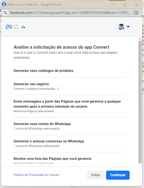Viewport: 144px width, 188px height.
Task: Select Gerenciar seus catálogos de produtos item
Action: (69, 71)
